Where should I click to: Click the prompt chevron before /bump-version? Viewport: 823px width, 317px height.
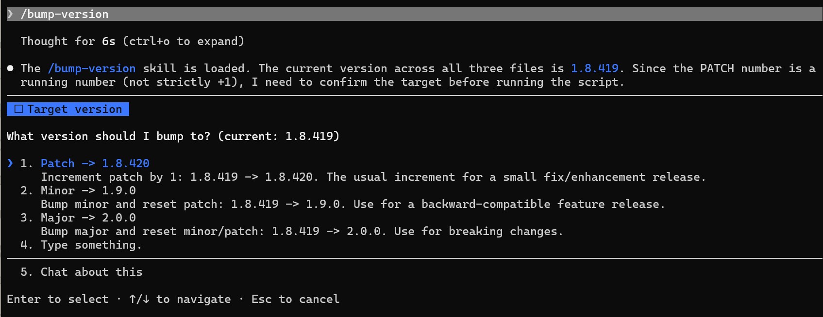coord(10,14)
